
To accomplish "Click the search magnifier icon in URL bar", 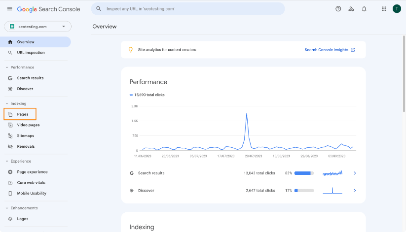I will (x=99, y=9).
